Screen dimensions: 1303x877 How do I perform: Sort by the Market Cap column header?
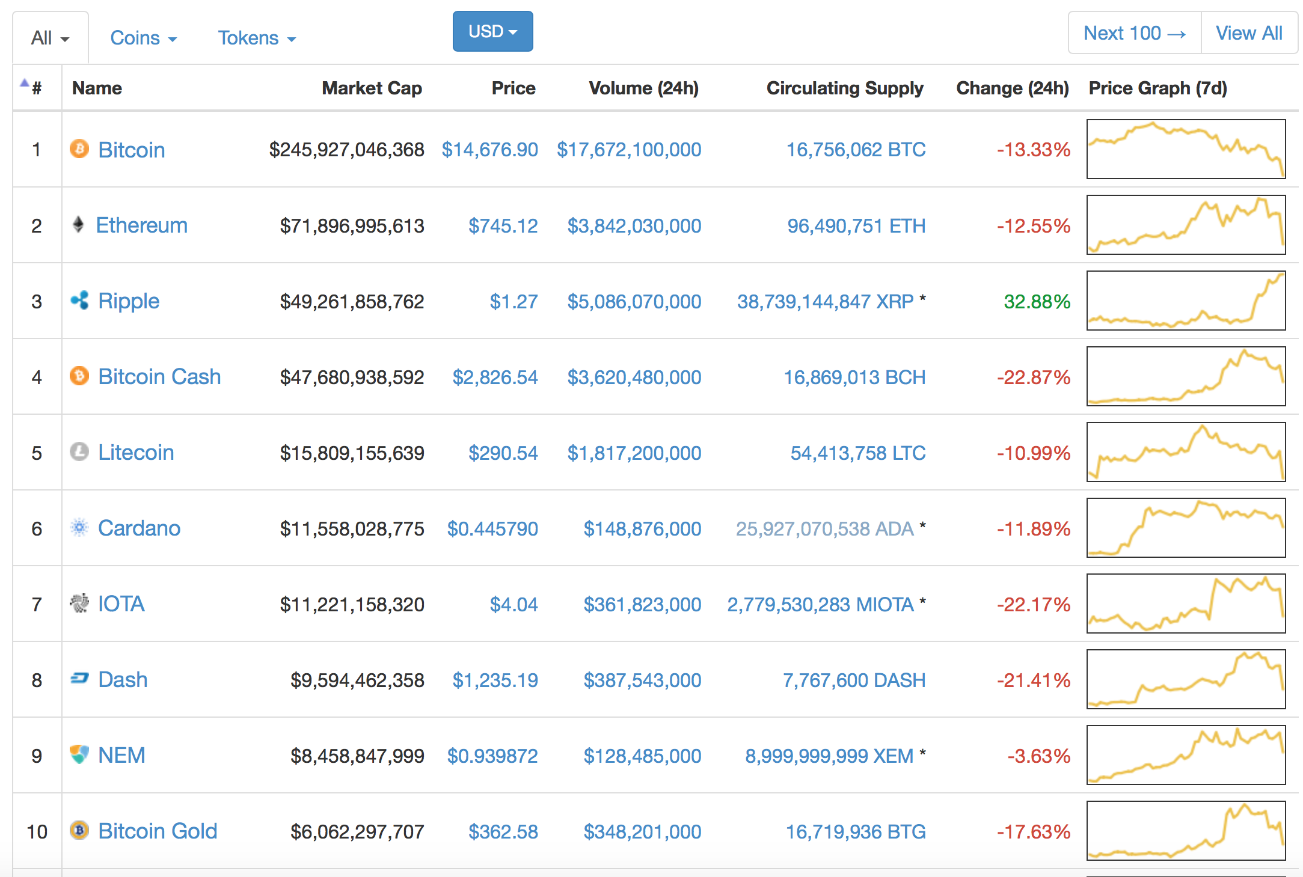(x=372, y=88)
